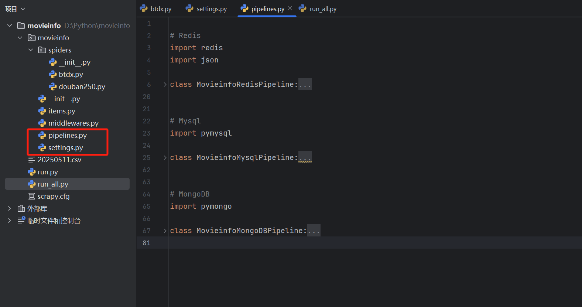Click the Python icon on the pipelines.py tab

click(244, 8)
